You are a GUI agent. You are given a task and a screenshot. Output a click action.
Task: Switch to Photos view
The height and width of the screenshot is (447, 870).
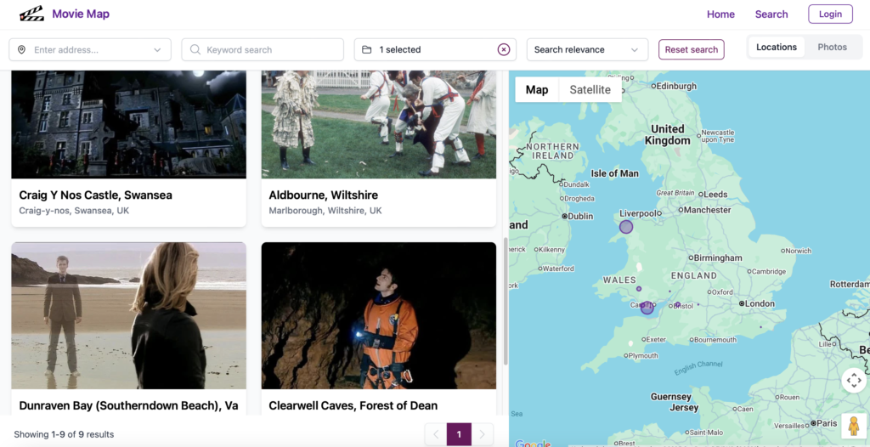point(832,48)
